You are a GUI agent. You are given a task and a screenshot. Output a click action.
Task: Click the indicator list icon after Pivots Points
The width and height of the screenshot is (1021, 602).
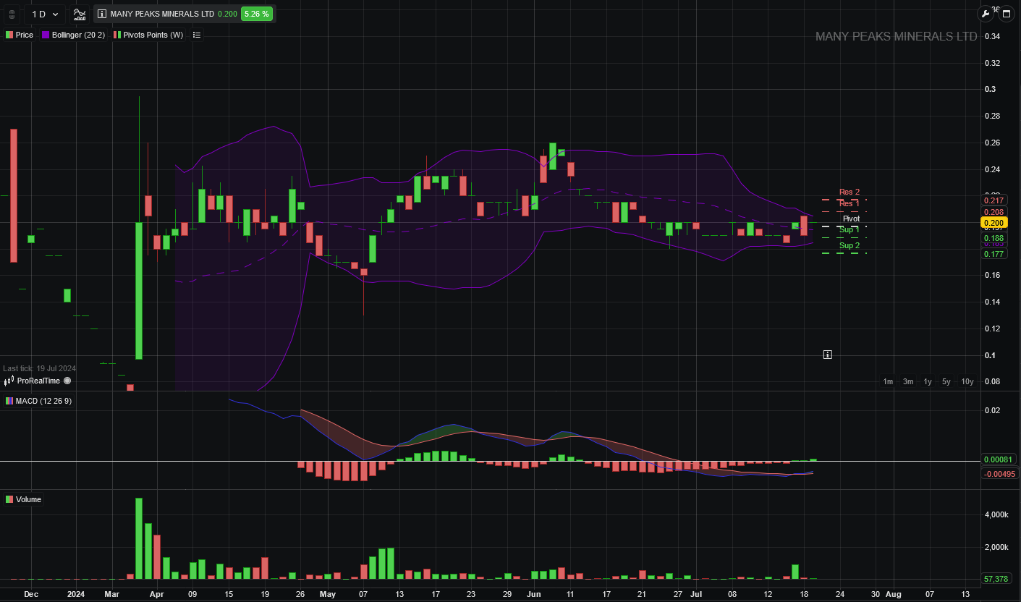click(x=197, y=35)
